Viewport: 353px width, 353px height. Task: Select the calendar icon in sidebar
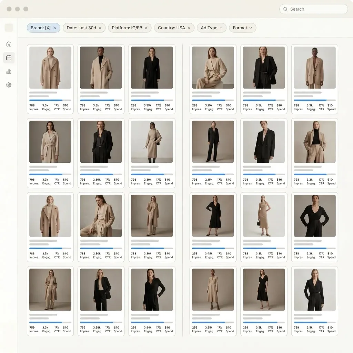9,58
